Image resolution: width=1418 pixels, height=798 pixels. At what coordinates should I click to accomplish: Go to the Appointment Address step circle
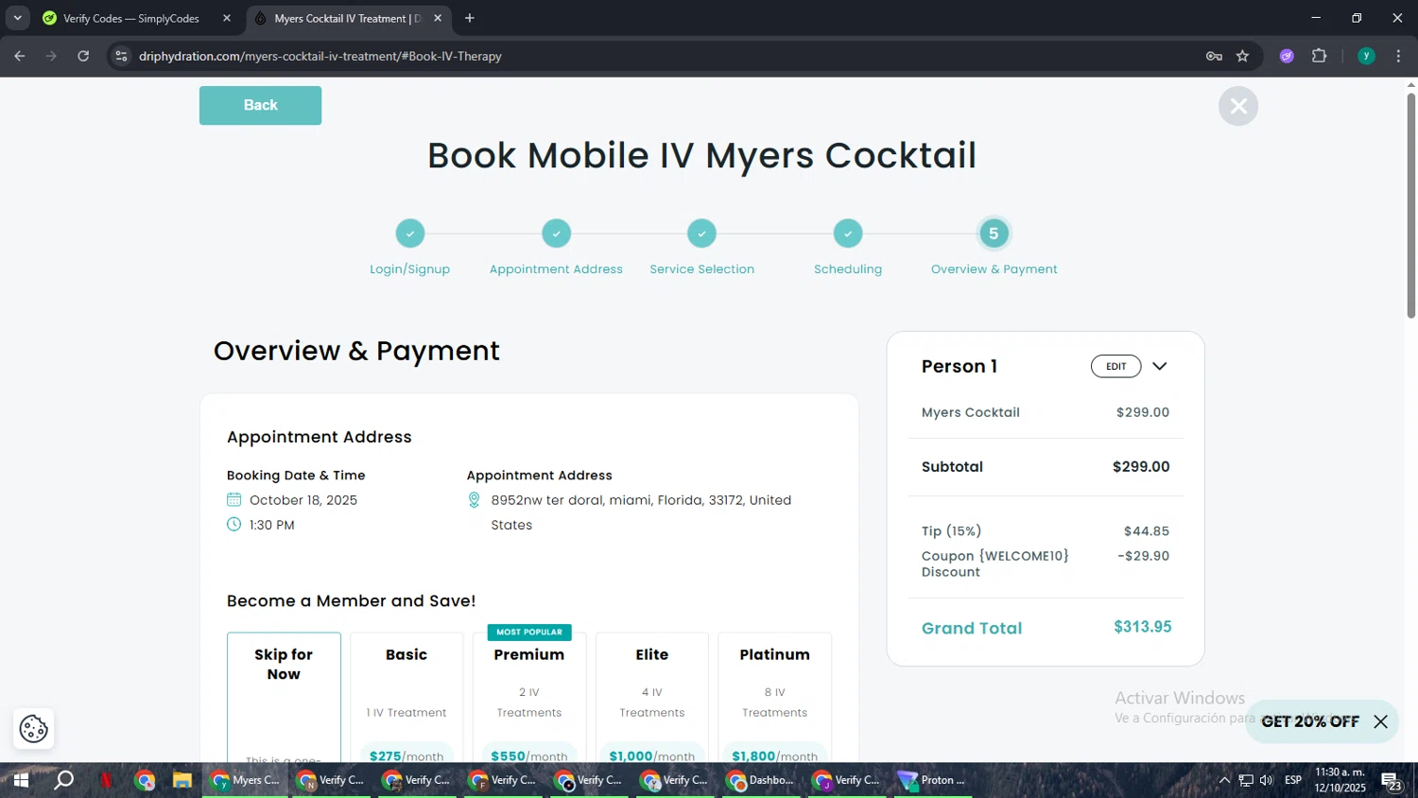pos(556,234)
